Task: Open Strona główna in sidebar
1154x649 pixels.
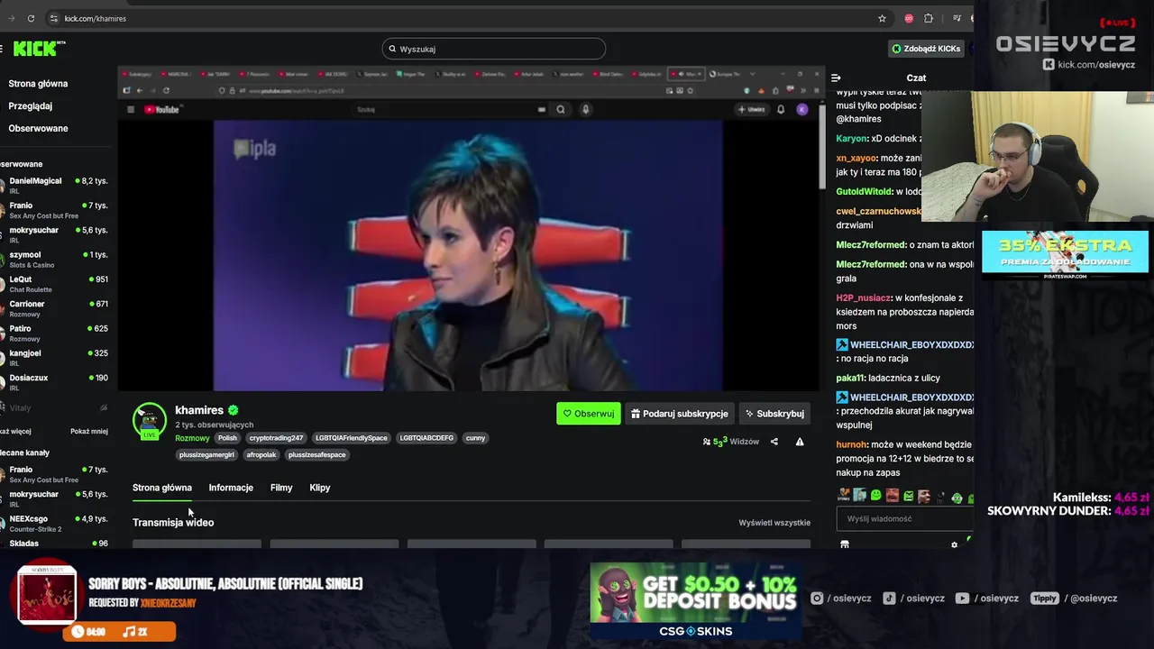Action: click(x=38, y=84)
